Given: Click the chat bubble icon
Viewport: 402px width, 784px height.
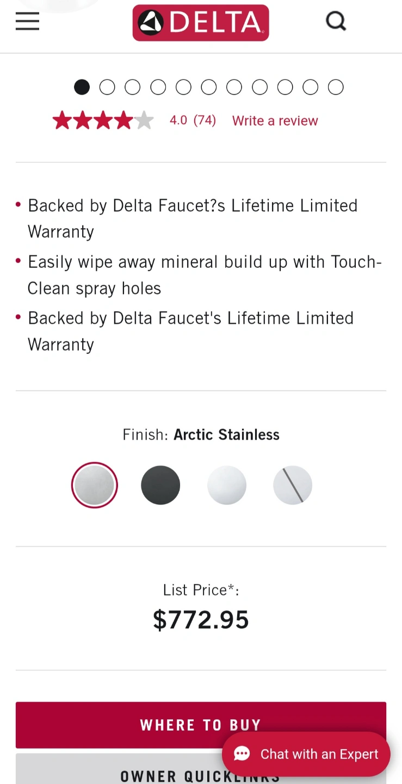Looking at the screenshot, I should 242,754.
